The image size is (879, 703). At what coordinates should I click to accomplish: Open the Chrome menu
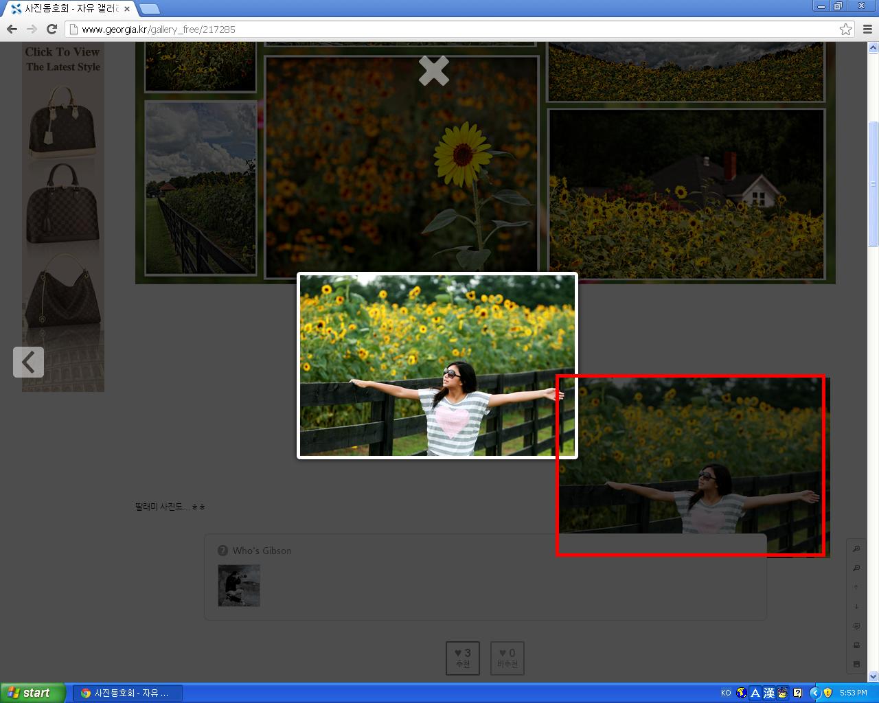point(867,29)
